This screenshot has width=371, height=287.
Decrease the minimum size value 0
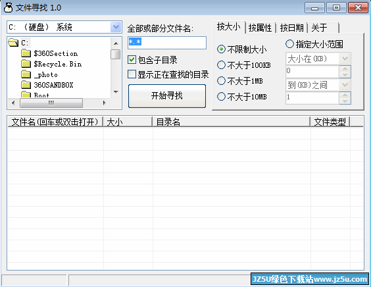point(345,75)
